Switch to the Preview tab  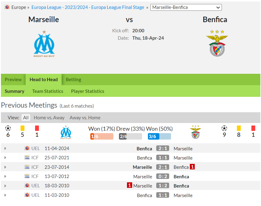[13, 80]
